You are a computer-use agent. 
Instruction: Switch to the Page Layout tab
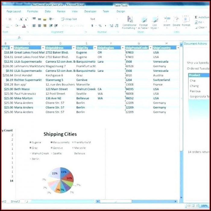[14, 11]
